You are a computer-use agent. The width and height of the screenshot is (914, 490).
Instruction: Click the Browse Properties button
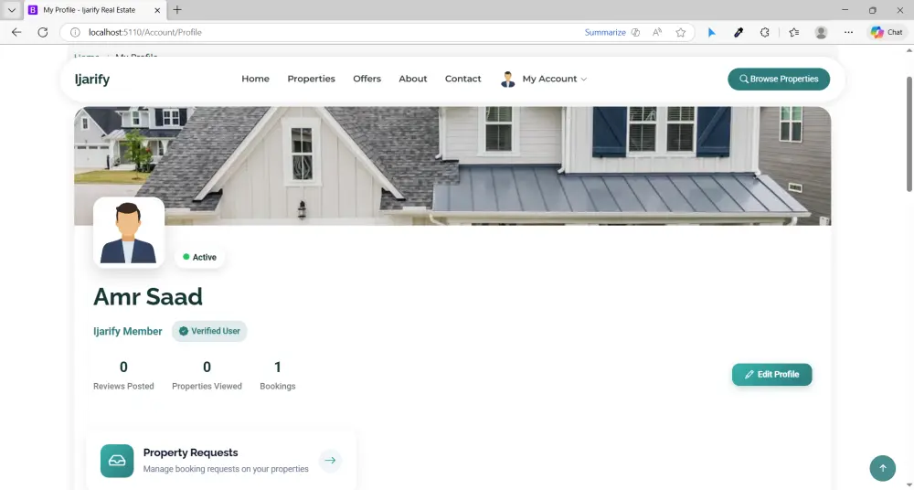[779, 79]
